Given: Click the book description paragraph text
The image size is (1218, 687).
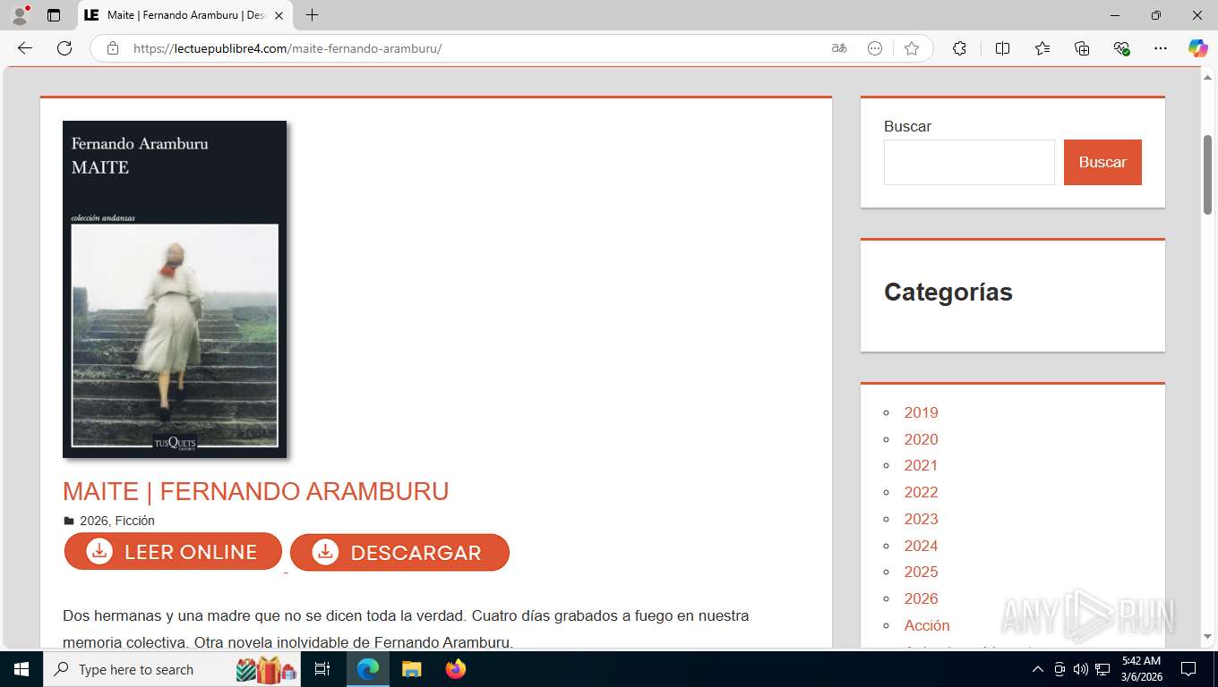Looking at the screenshot, I should click(x=406, y=629).
